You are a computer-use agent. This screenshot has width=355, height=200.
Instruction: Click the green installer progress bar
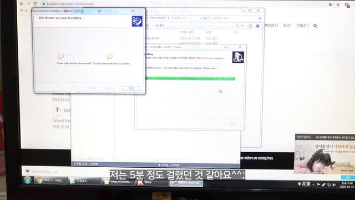point(190,79)
